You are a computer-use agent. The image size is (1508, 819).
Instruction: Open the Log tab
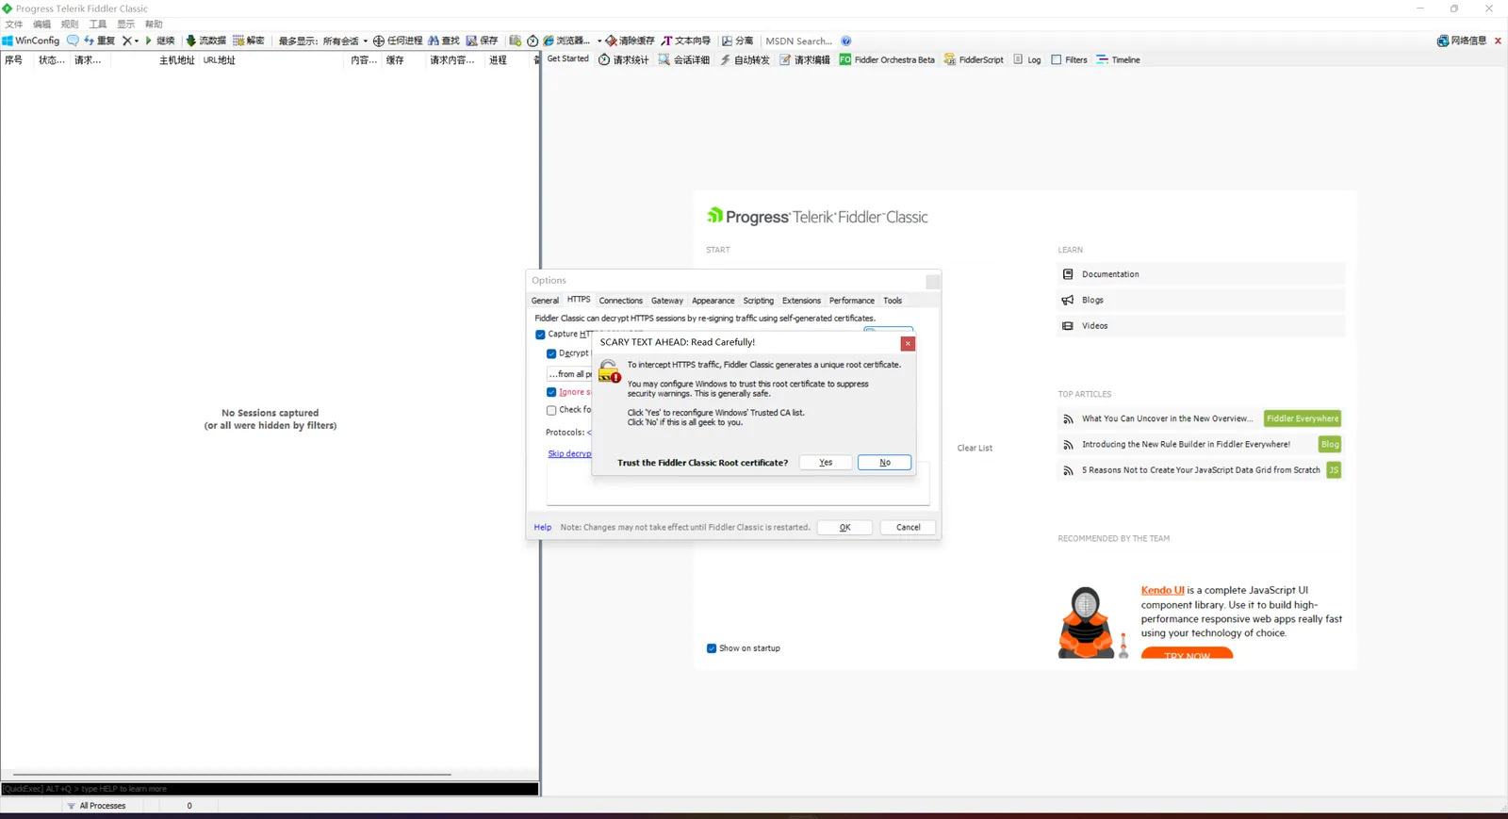coord(1027,59)
